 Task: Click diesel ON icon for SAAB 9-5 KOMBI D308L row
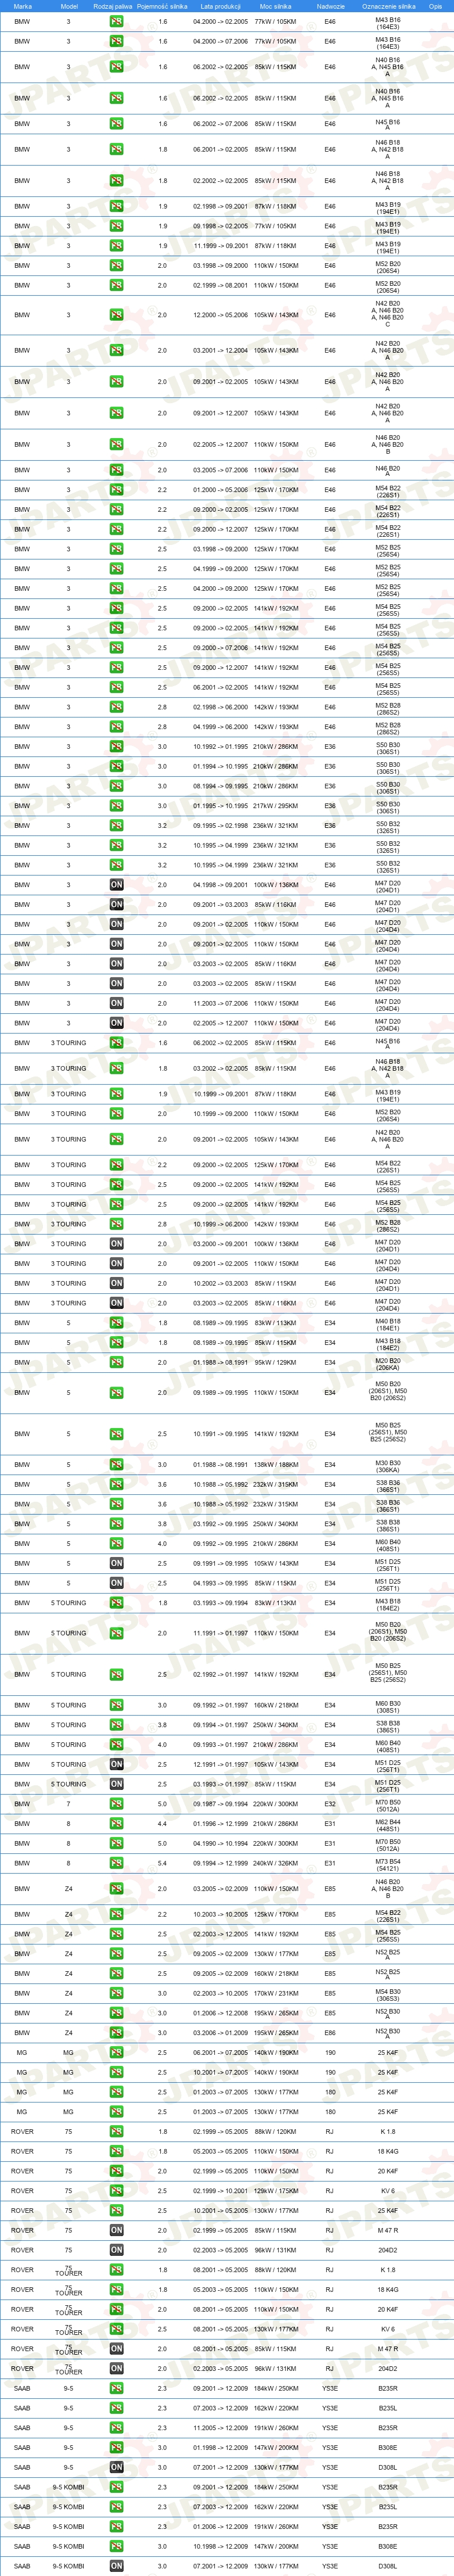tap(116, 2566)
